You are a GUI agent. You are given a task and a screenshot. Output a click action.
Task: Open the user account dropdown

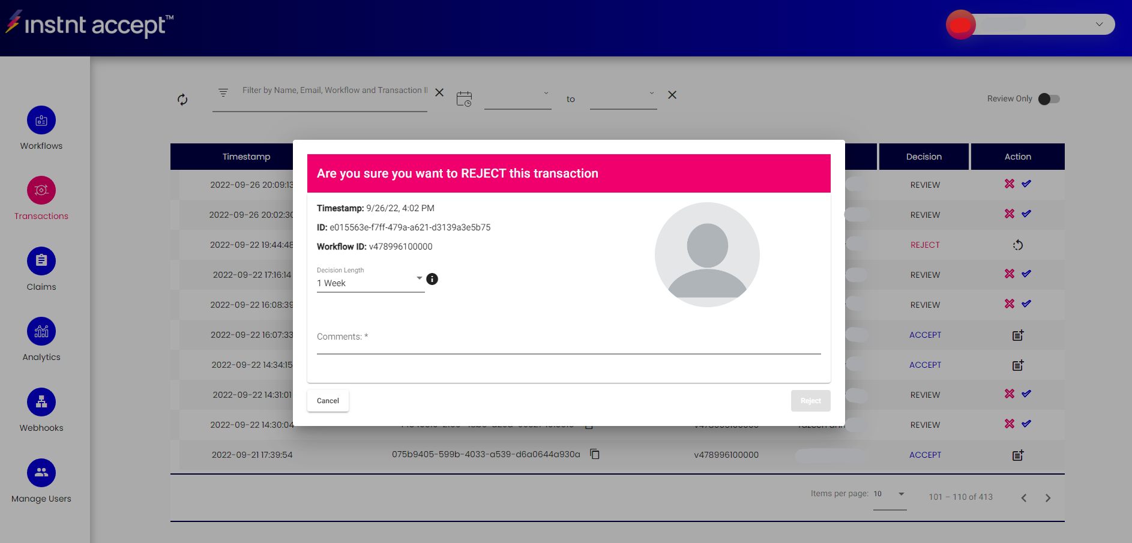1099,25
